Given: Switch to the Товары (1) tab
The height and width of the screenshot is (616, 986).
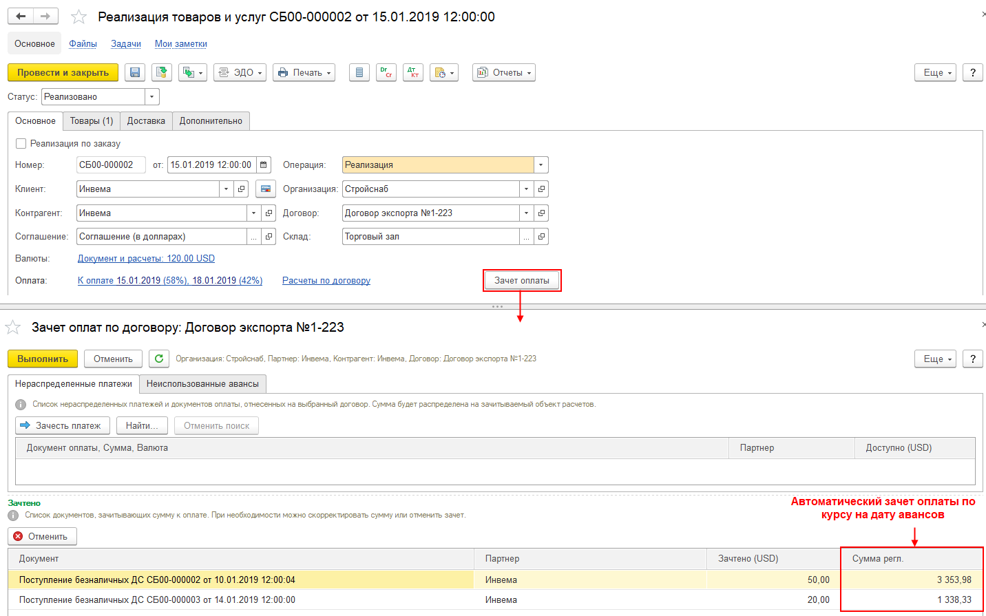Looking at the screenshot, I should [92, 120].
